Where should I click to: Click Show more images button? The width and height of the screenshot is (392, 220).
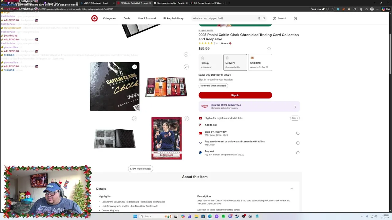(141, 169)
